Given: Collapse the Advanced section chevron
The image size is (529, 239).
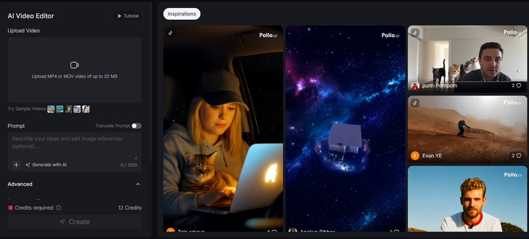Looking at the screenshot, I should coord(138,184).
